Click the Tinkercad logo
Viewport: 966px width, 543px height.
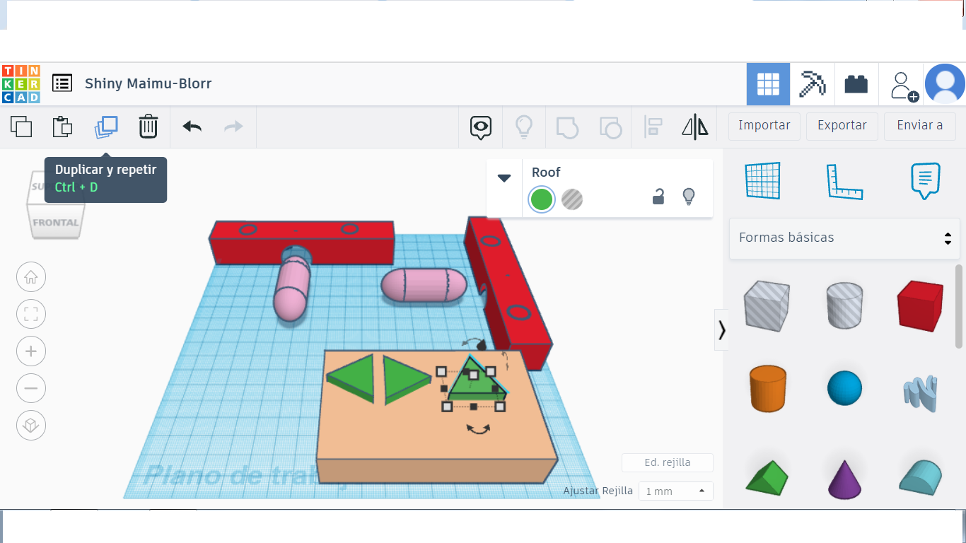click(21, 84)
